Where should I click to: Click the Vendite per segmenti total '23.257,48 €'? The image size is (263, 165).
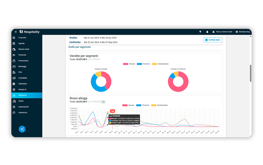click(82, 59)
